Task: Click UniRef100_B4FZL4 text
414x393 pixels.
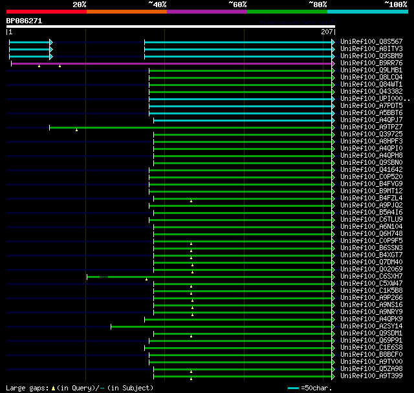Action: (x=371, y=198)
